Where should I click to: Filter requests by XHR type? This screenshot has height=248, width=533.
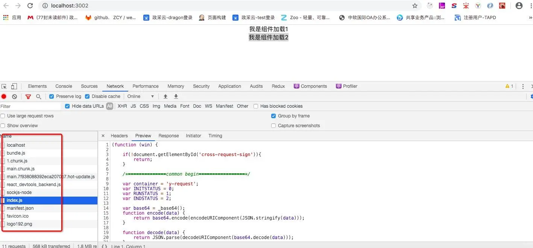pyautogui.click(x=122, y=106)
